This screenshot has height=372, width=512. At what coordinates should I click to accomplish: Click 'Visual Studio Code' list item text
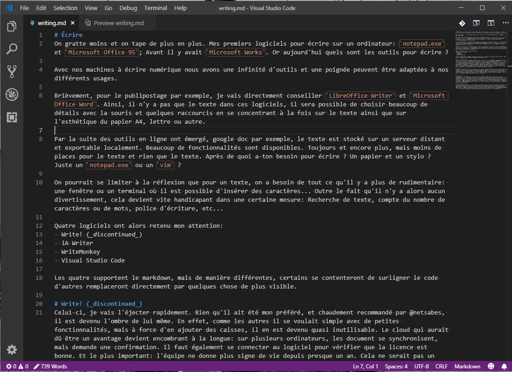93,261
